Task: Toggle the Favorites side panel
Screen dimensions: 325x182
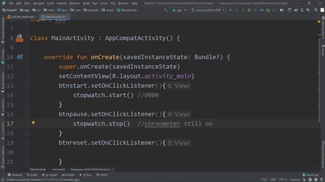Action: click(3, 108)
